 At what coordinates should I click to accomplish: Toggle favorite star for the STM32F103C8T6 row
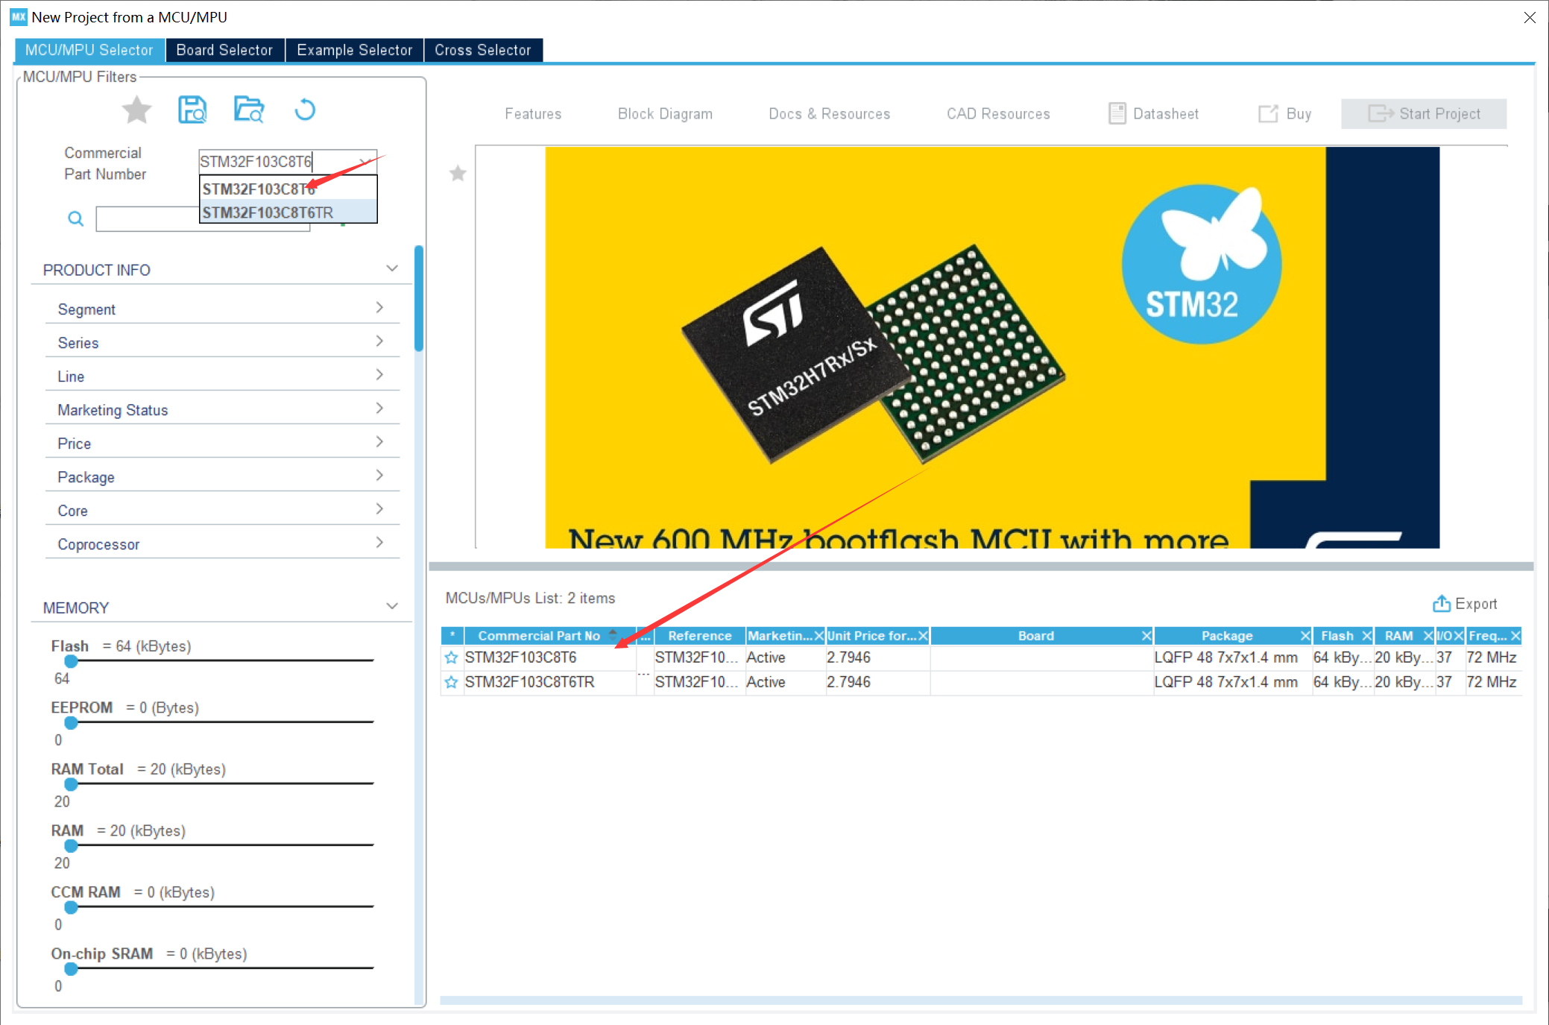451,657
